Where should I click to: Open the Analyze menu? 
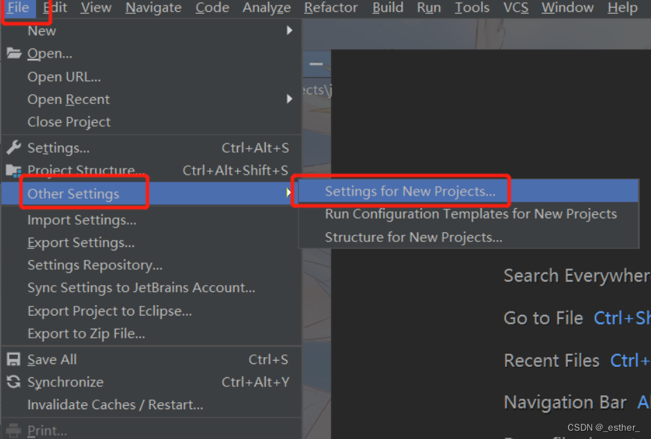[x=267, y=8]
